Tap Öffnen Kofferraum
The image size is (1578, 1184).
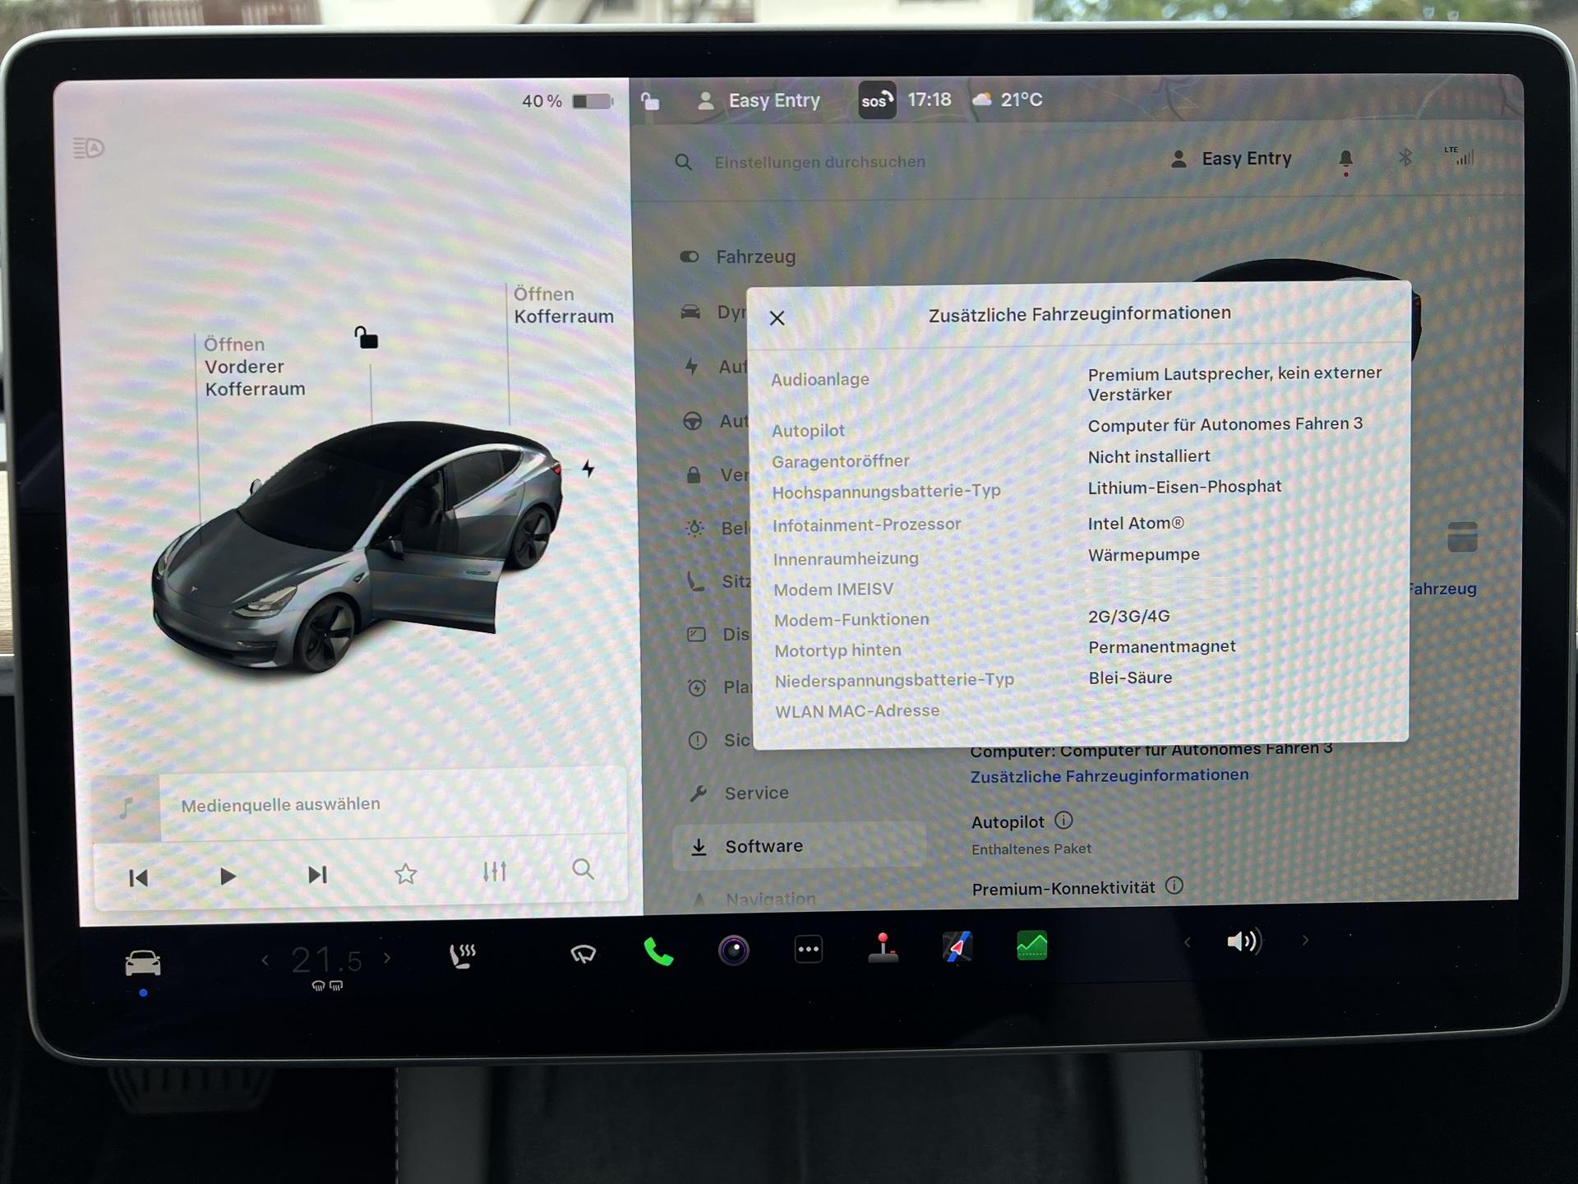pyautogui.click(x=563, y=305)
